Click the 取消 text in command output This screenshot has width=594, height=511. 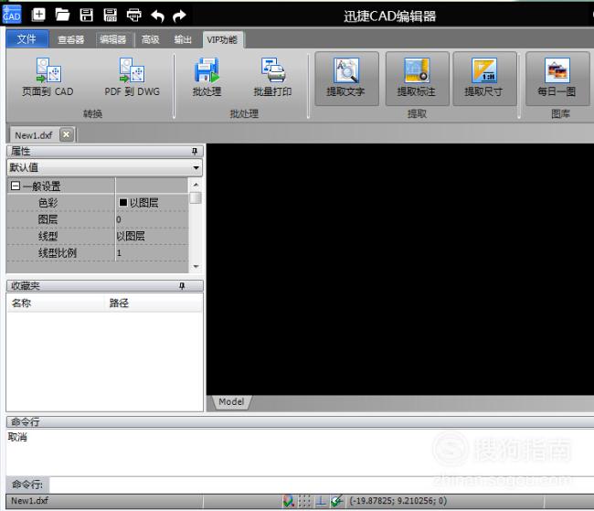17,437
